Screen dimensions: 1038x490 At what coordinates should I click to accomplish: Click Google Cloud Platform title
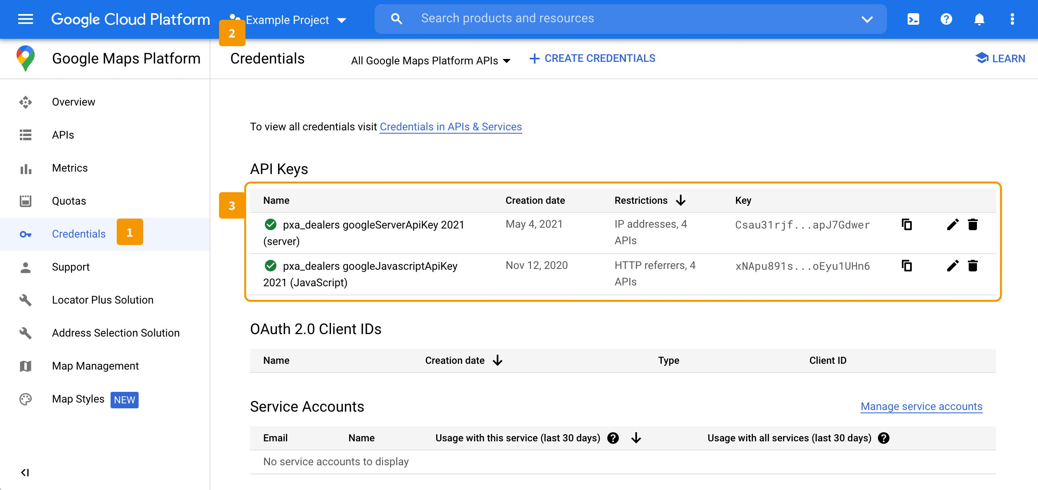tap(130, 19)
